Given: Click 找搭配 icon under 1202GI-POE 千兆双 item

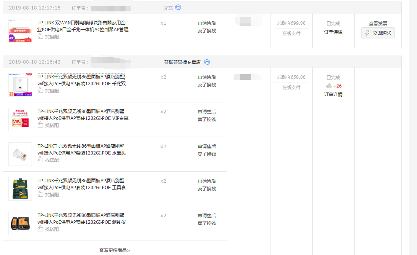Looking at the screenshot, I should [40, 91].
